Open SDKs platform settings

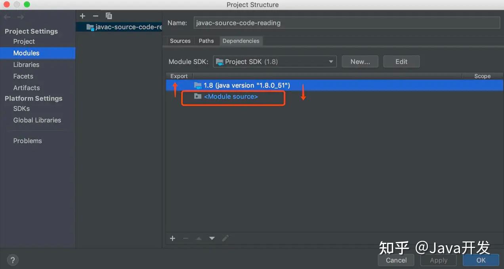tap(21, 108)
